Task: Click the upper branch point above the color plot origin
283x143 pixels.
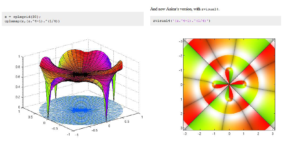Action: click(229, 70)
